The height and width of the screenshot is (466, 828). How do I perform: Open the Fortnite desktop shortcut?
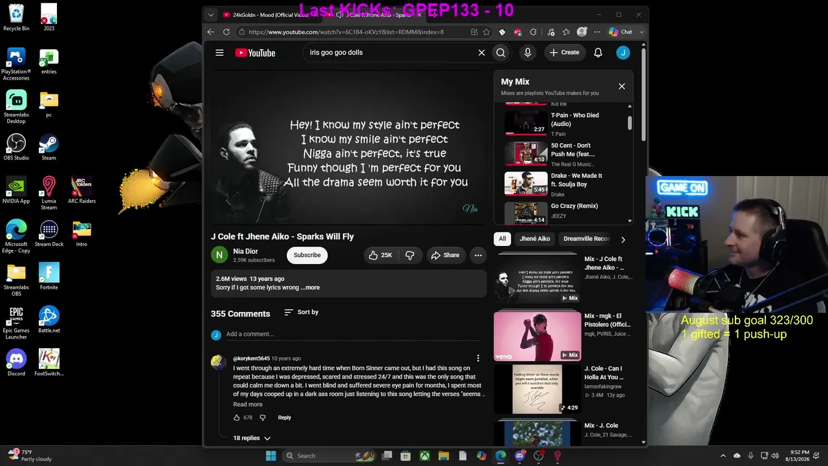[x=49, y=276]
